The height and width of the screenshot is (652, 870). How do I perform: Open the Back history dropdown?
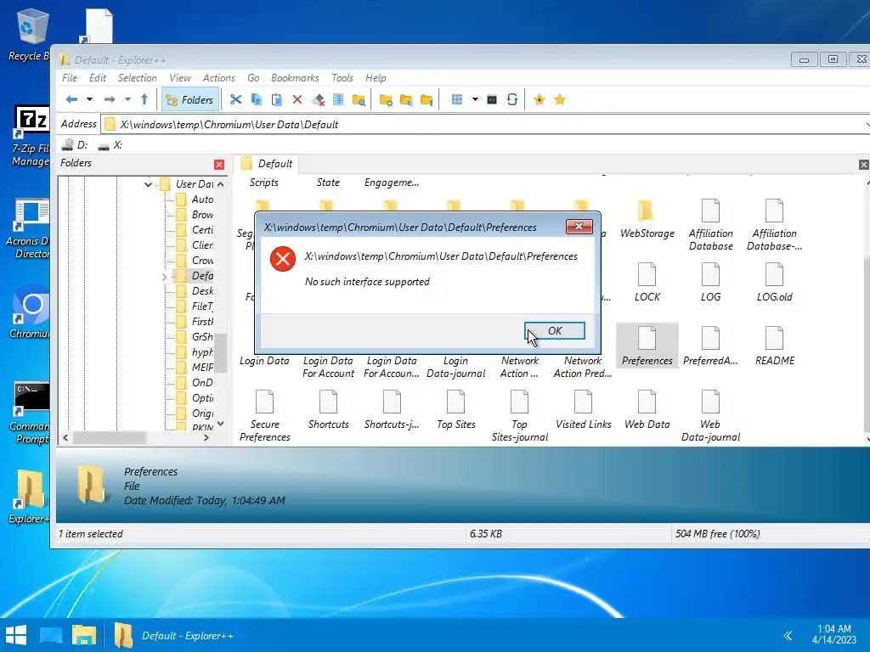(89, 100)
